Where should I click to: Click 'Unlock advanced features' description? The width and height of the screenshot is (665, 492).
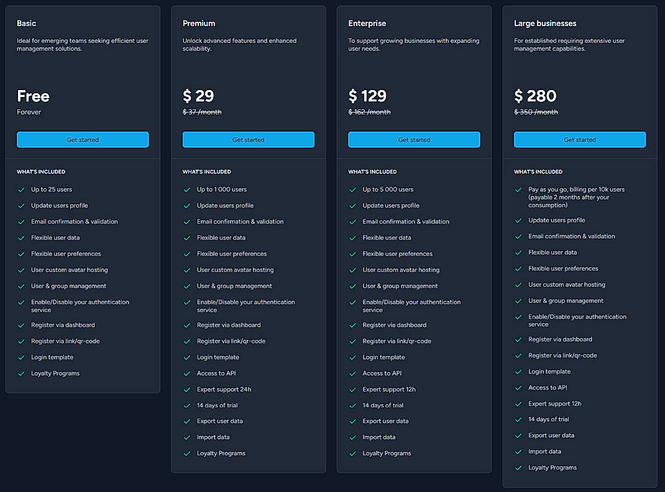(240, 45)
